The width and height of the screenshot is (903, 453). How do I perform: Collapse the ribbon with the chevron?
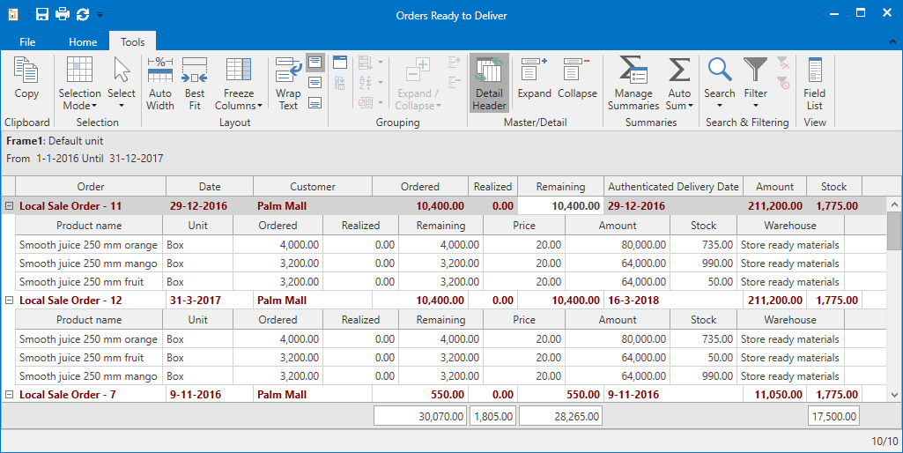click(892, 41)
